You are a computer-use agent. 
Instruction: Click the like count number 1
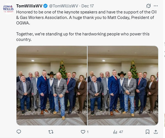pos(88,132)
